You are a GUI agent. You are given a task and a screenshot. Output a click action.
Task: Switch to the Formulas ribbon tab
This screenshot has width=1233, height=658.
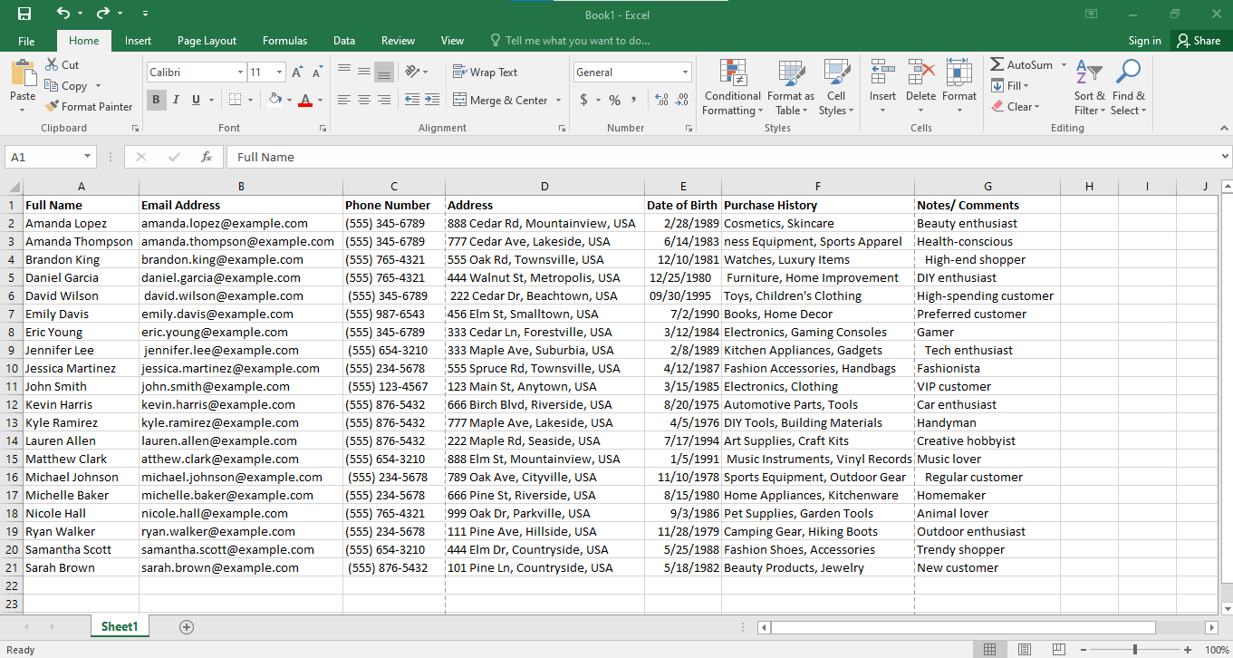click(x=284, y=41)
